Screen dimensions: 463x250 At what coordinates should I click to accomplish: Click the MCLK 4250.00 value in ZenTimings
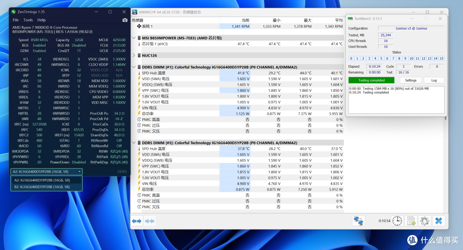click(x=119, y=40)
